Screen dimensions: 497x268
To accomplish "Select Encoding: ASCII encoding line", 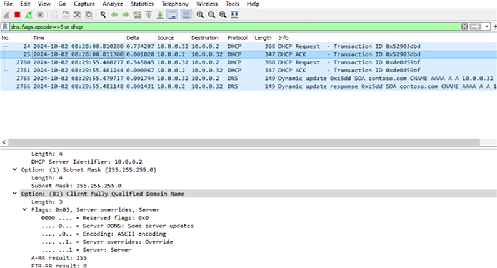I will tap(104, 234).
